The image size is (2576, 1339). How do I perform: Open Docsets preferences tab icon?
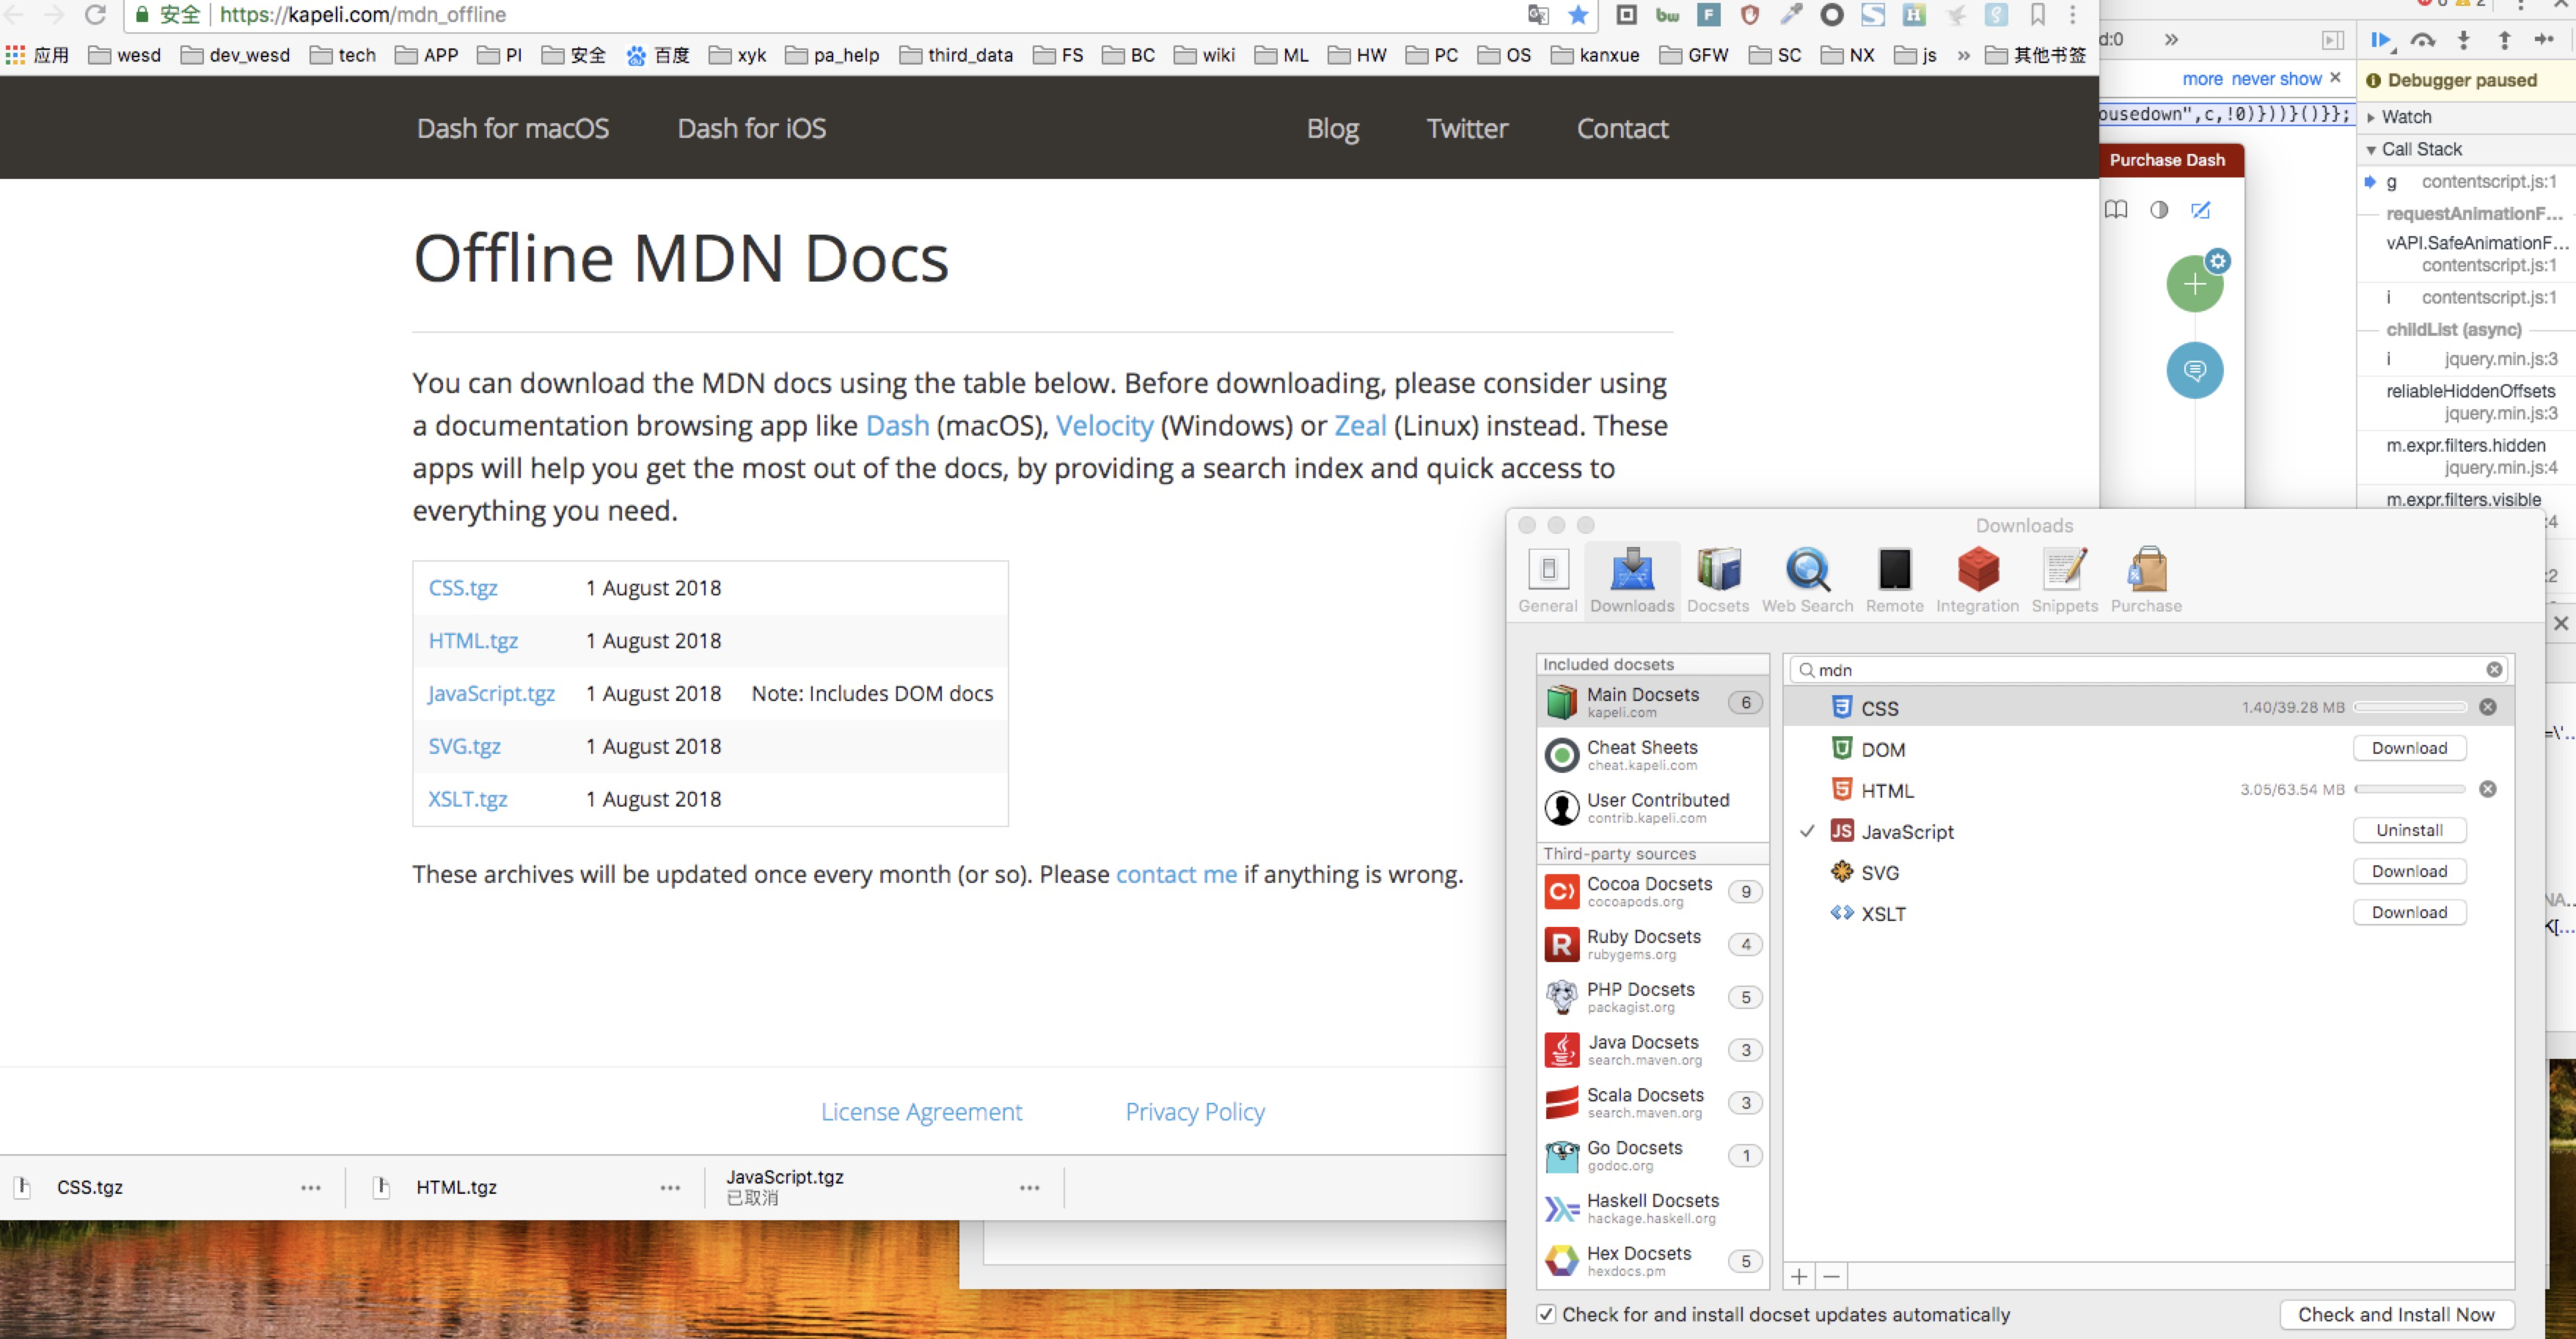coord(1718,570)
